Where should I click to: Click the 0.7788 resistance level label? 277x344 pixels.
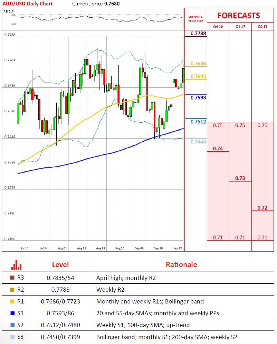pos(198,33)
